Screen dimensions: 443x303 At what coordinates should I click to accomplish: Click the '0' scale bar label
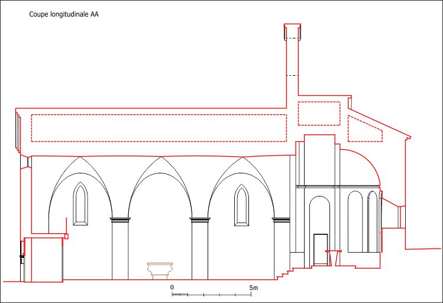coord(172,288)
